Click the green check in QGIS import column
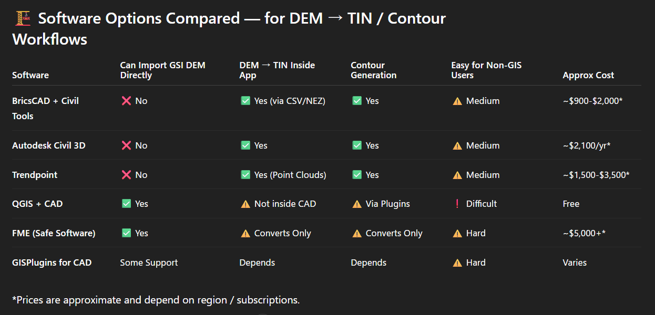Screen dimensions: 655x315 coord(126,204)
